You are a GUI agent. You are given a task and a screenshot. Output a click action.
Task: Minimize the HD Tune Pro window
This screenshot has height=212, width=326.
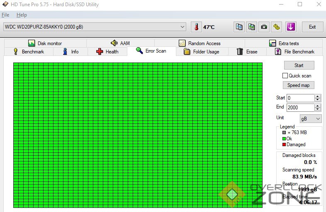coord(281,4)
